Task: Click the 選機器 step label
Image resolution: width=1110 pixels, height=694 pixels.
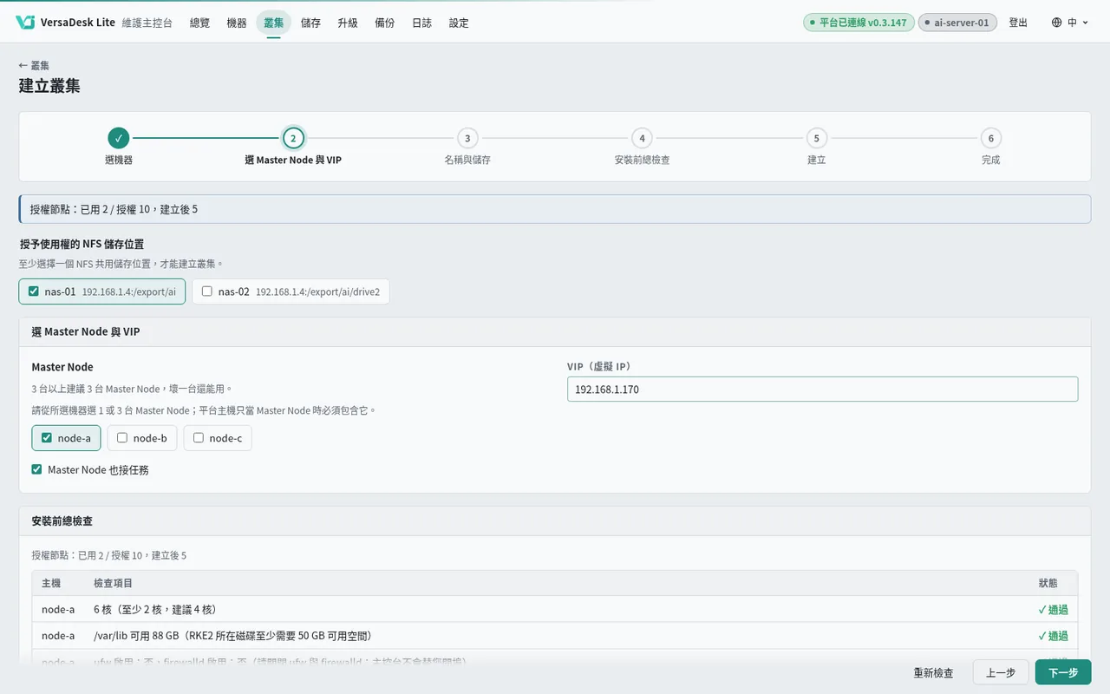Action: [119, 160]
